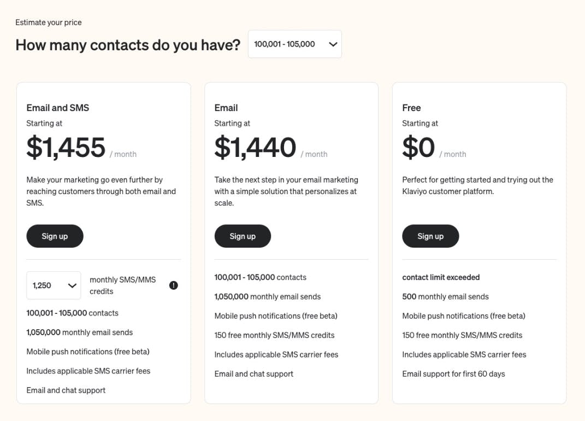Screen dimensions: 585x421
Task: Click the "How many contacts do you have?" heading
Action: [x=128, y=45]
